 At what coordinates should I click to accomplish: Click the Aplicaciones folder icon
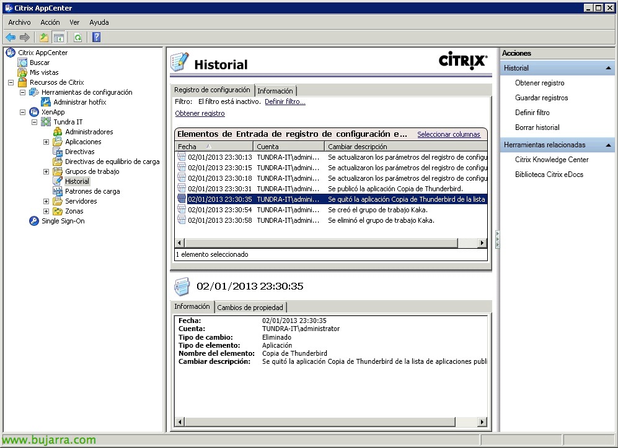coord(58,142)
